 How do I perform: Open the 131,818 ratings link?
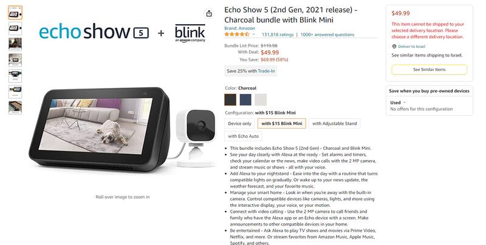[x=278, y=35]
